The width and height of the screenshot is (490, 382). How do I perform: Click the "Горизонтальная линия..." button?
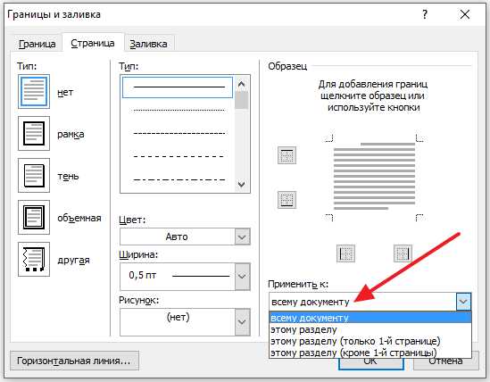[x=74, y=361]
